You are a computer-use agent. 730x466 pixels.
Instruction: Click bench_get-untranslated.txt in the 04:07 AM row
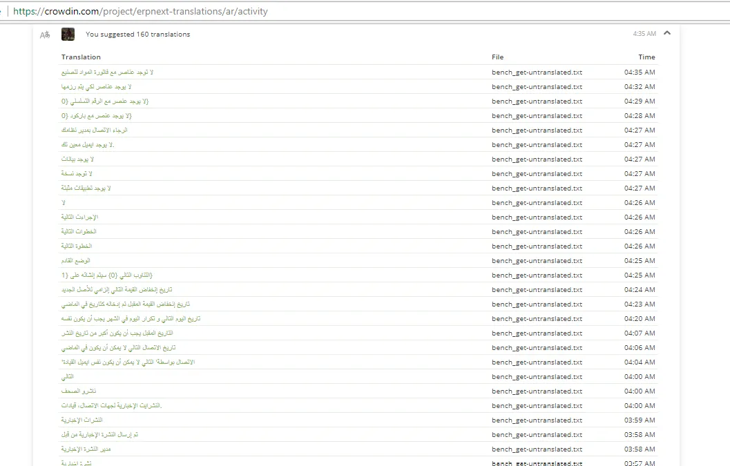pyautogui.click(x=537, y=333)
